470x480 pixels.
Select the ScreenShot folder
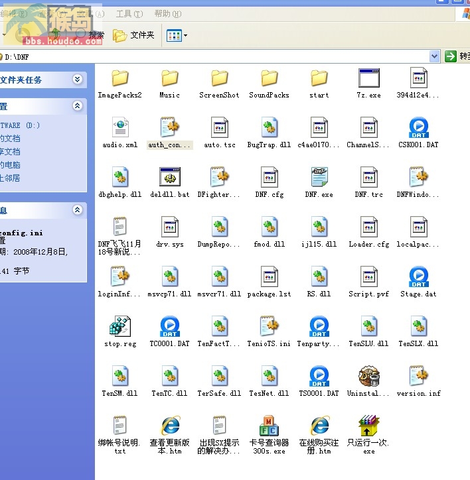point(219,78)
